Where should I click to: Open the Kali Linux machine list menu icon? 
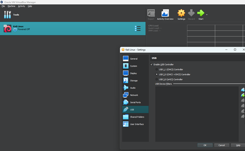[x=138, y=28]
